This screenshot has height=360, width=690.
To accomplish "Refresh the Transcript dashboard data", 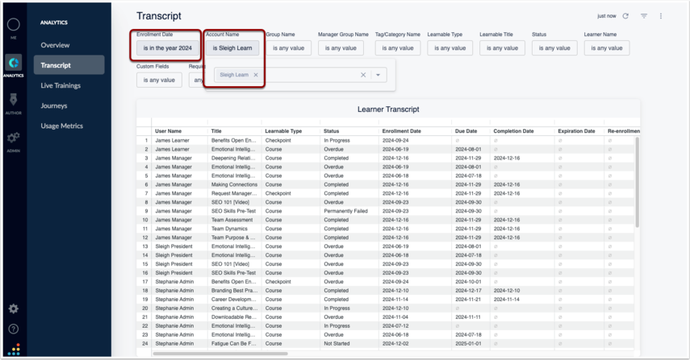I will pyautogui.click(x=625, y=16).
